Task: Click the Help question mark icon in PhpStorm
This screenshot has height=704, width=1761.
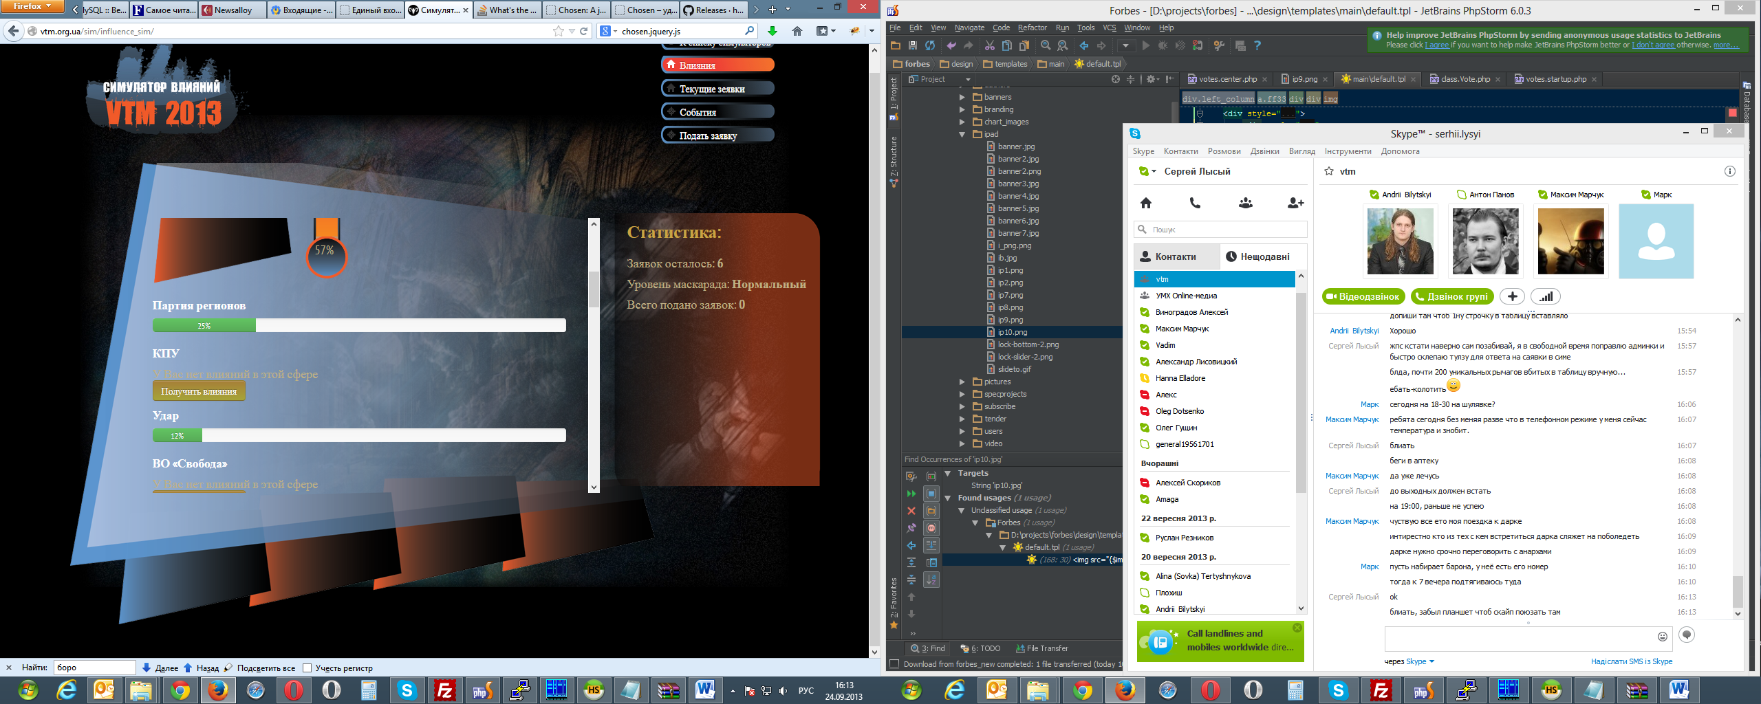Action: pyautogui.click(x=1257, y=45)
